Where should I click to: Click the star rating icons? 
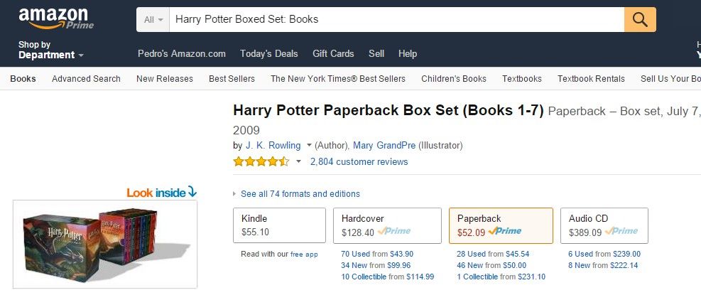[261, 161]
